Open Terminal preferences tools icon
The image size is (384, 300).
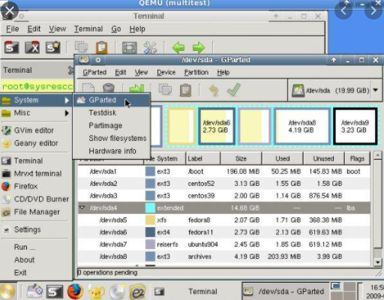[x=150, y=47]
